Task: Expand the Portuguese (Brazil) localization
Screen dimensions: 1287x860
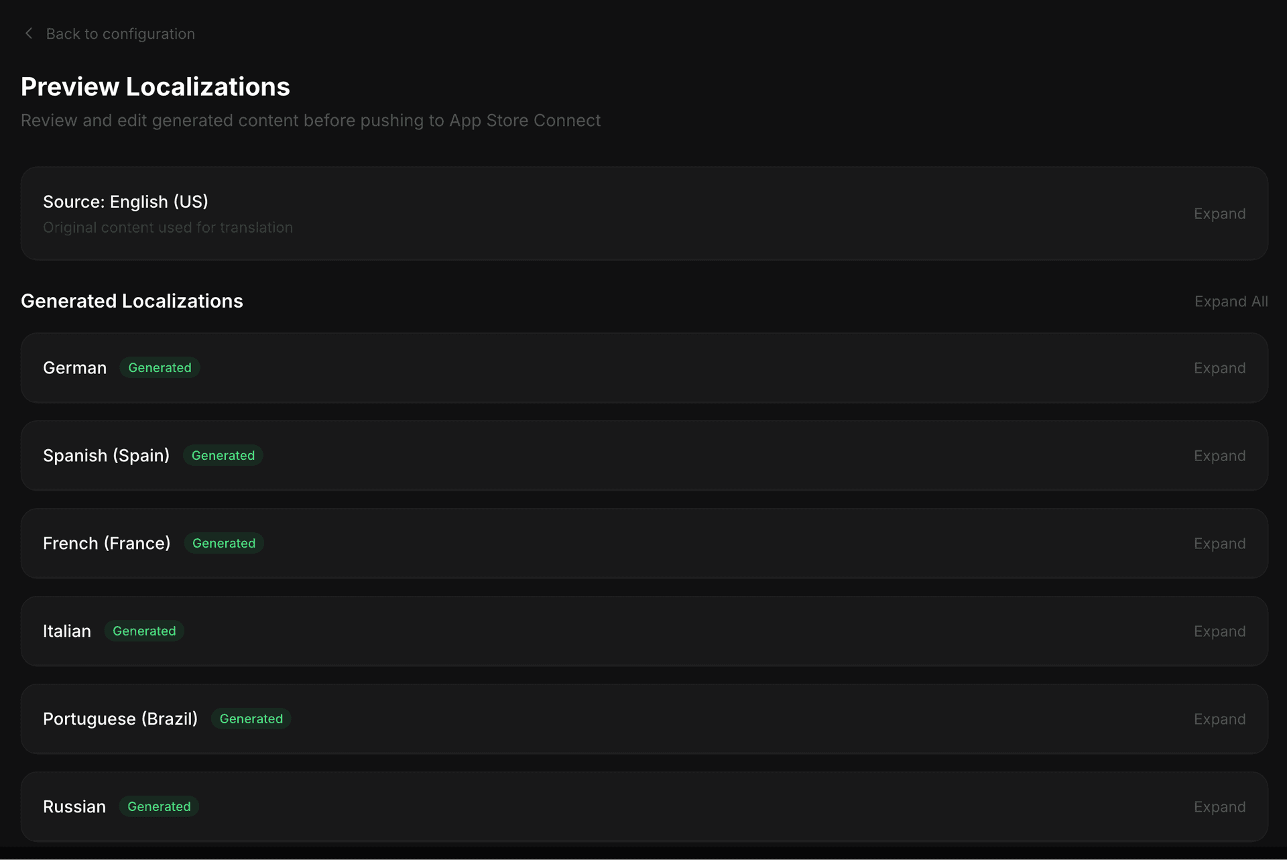Action: coord(1219,719)
